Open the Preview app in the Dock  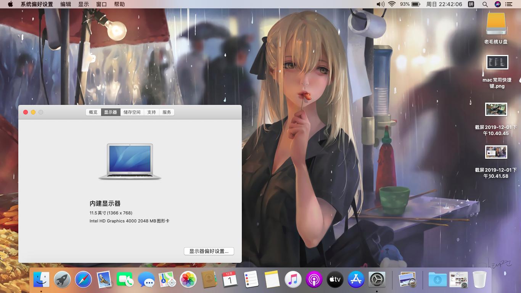tap(407, 280)
